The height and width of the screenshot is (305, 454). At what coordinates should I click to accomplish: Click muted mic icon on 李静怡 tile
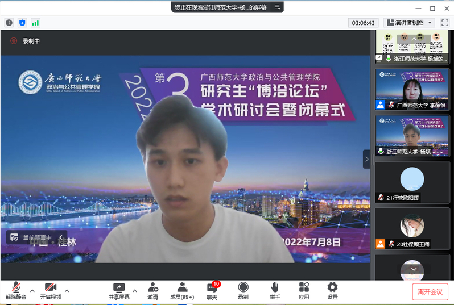(391, 105)
